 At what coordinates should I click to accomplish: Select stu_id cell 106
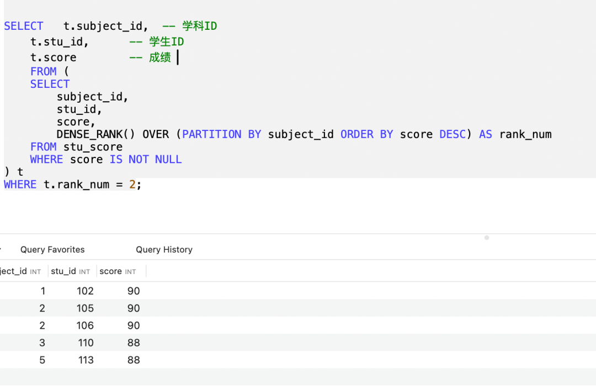pos(85,325)
